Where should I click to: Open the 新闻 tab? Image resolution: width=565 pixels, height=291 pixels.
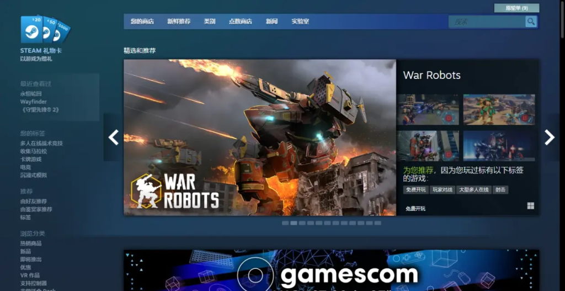point(271,22)
